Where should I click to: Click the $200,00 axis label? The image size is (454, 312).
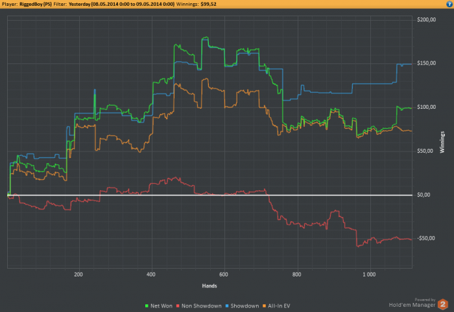point(426,19)
